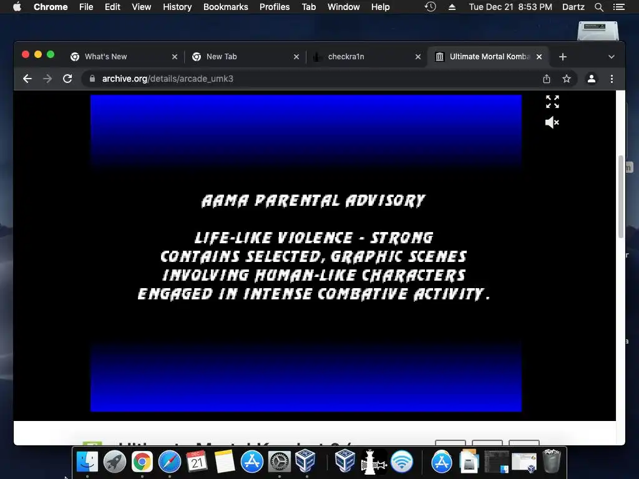Open the Tab menu
This screenshot has width=639, height=479.
click(x=308, y=7)
